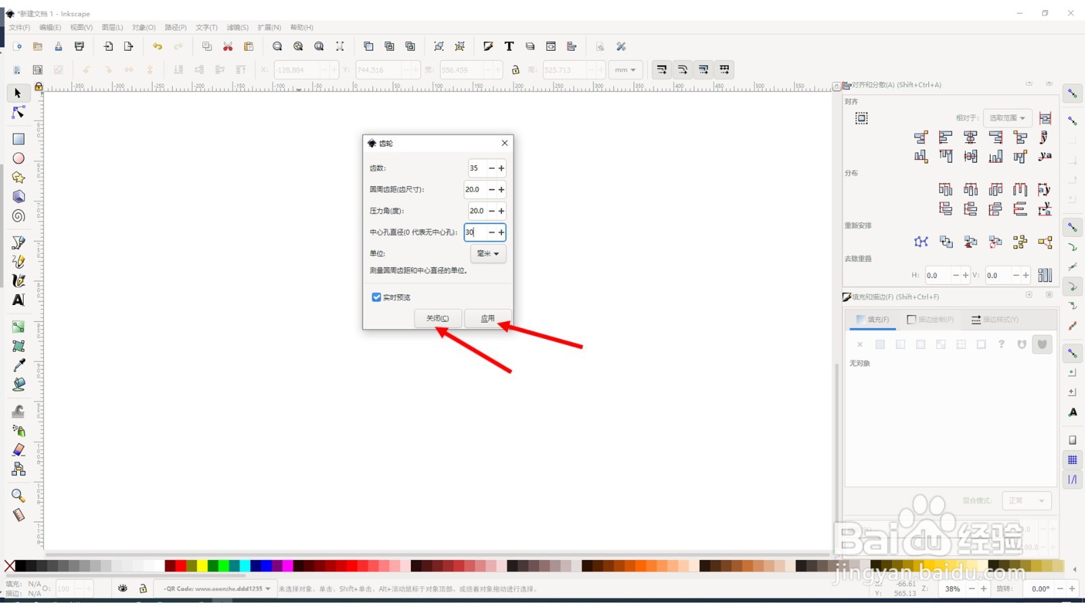
Task: Open the blend mode dropdown
Action: coord(1026,501)
